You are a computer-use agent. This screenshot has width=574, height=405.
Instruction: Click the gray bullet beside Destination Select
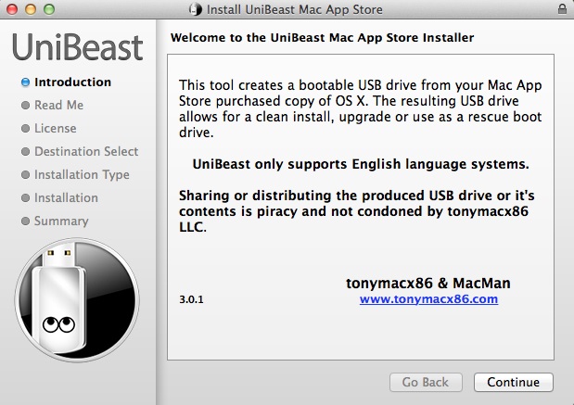pos(25,151)
